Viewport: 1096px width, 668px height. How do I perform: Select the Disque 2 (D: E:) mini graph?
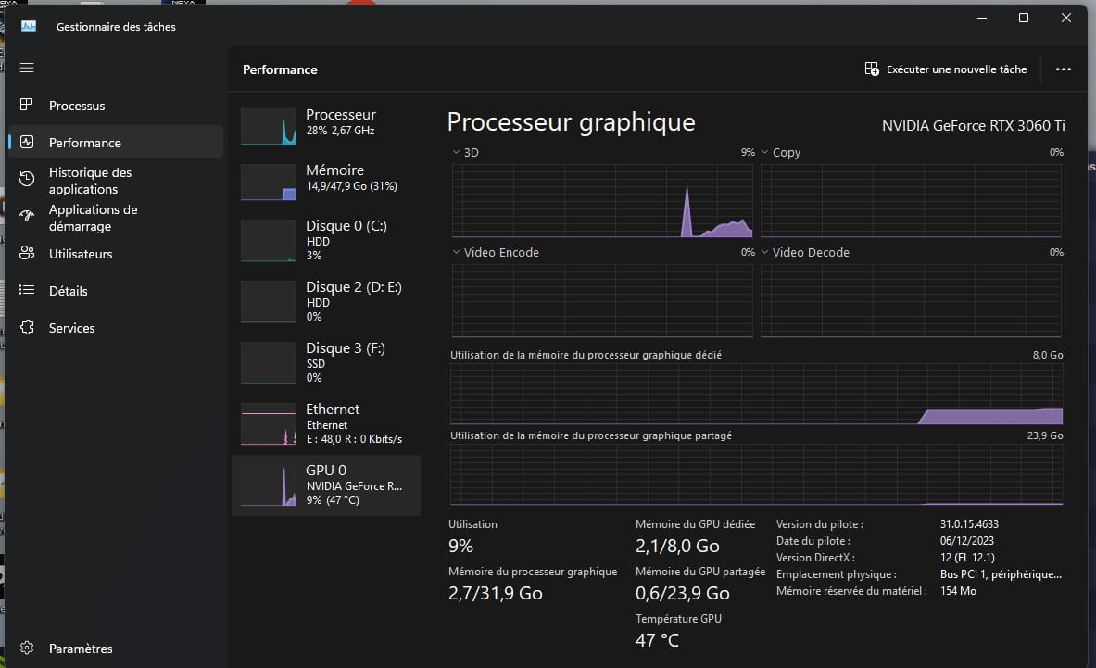269,302
